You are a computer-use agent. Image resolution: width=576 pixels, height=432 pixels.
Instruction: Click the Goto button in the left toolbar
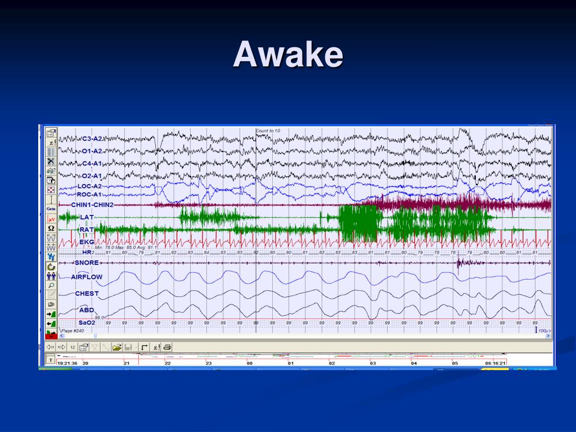coord(51,209)
